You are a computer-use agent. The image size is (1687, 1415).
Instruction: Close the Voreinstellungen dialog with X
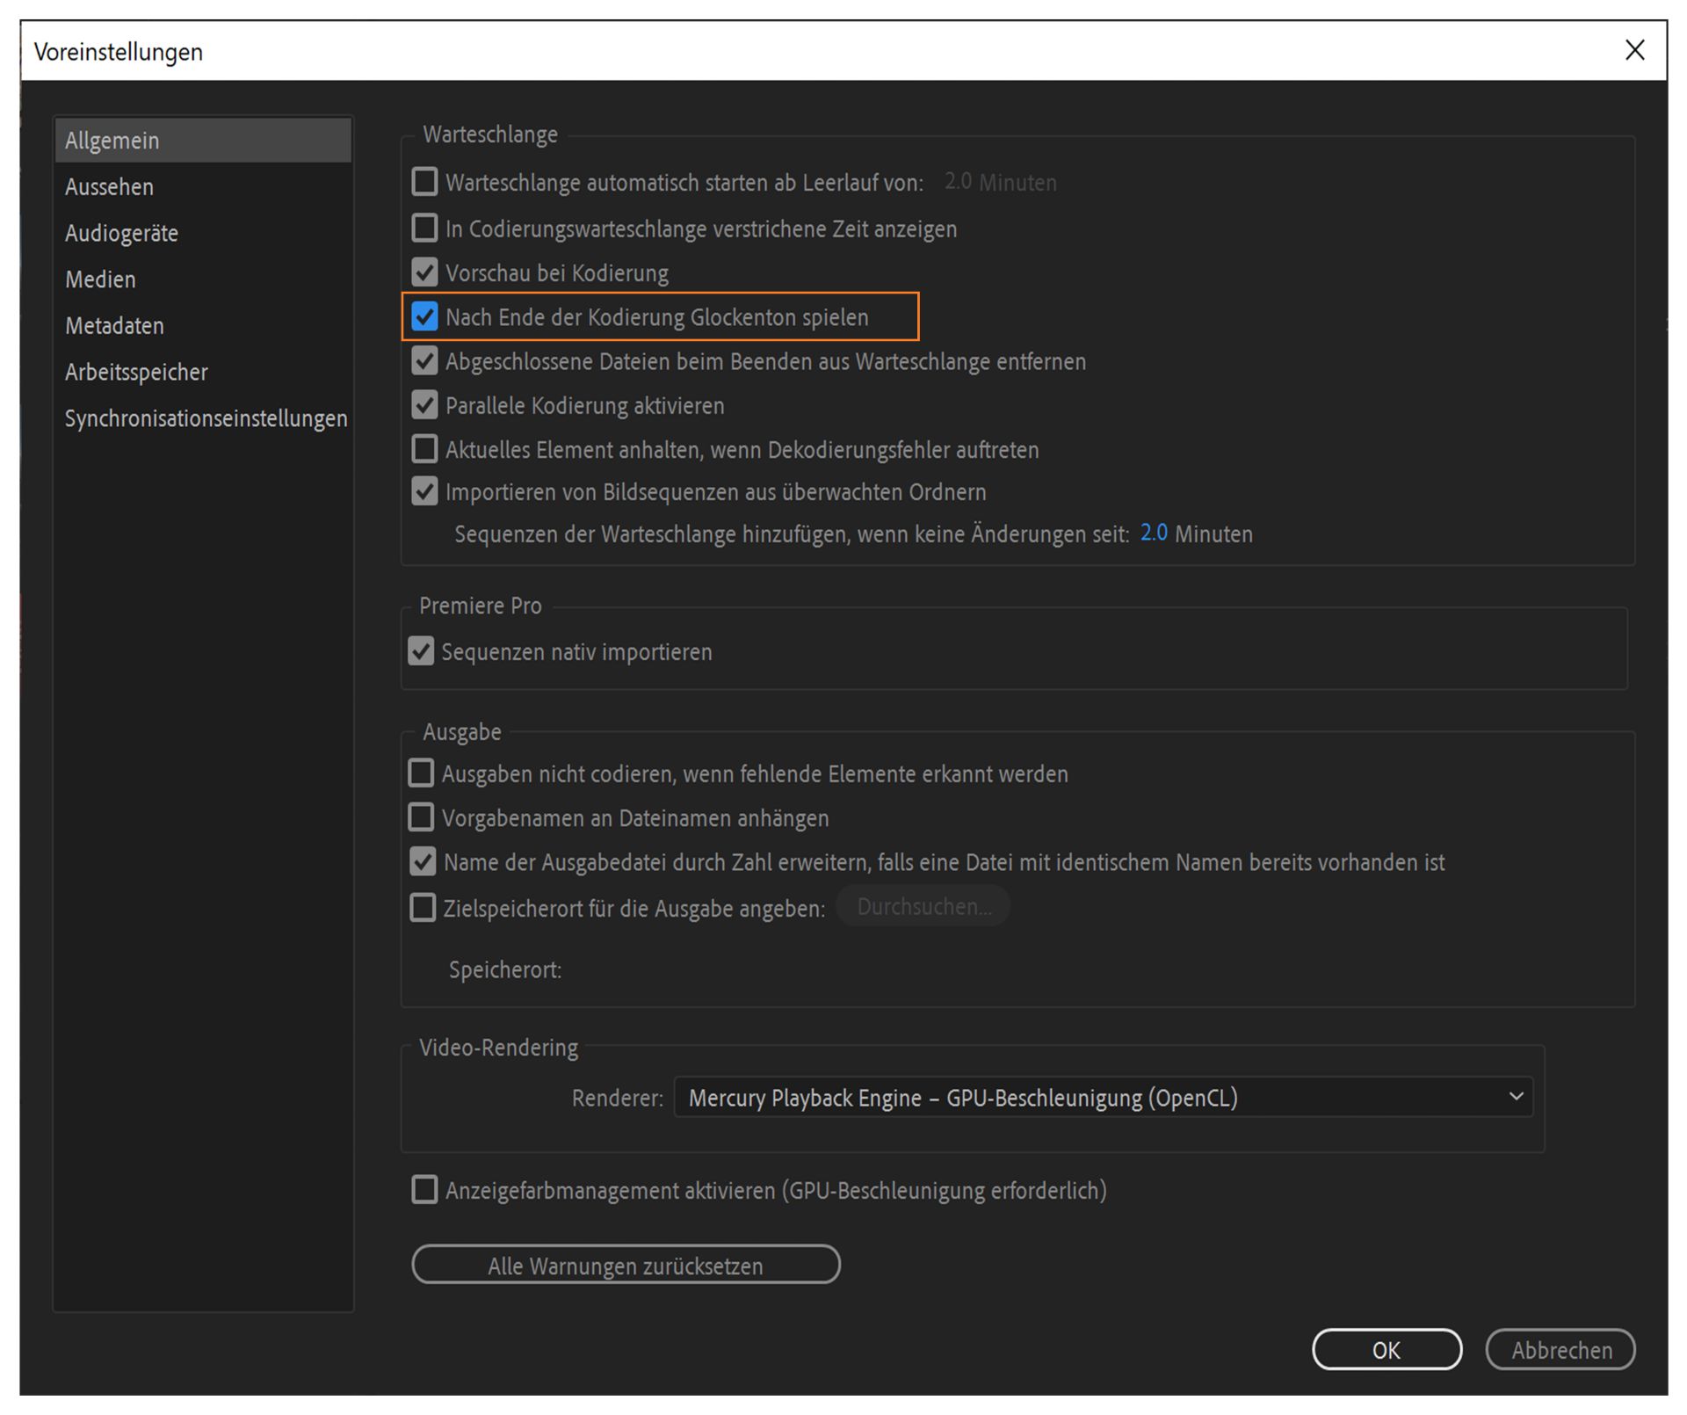[1634, 50]
